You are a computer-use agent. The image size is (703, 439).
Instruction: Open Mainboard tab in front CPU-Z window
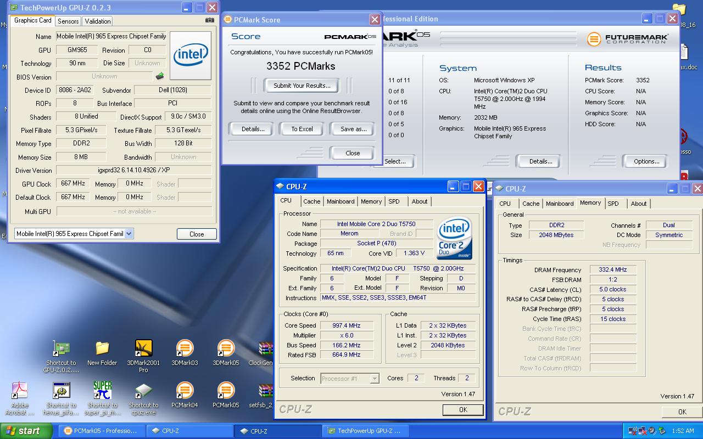tap(341, 201)
